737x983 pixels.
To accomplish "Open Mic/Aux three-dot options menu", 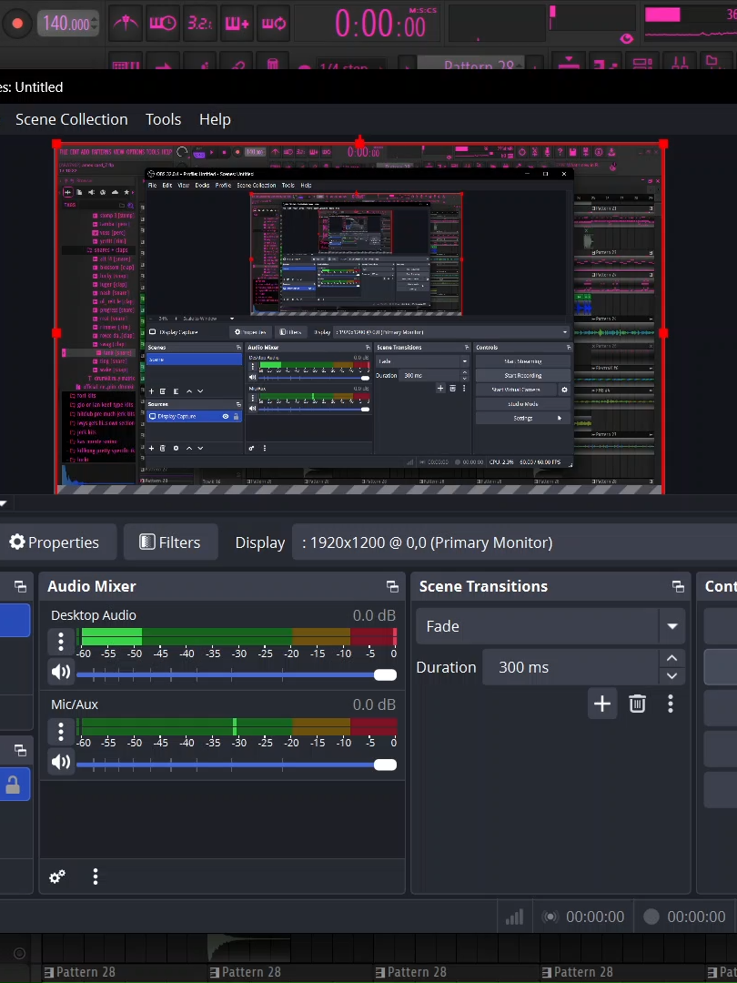I will coord(61,730).
